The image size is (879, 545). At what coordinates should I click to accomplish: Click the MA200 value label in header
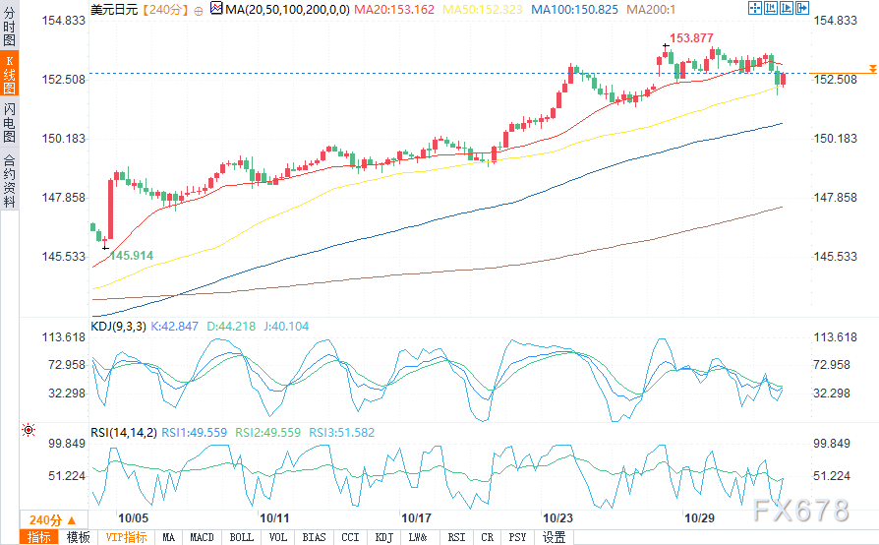coord(651,10)
